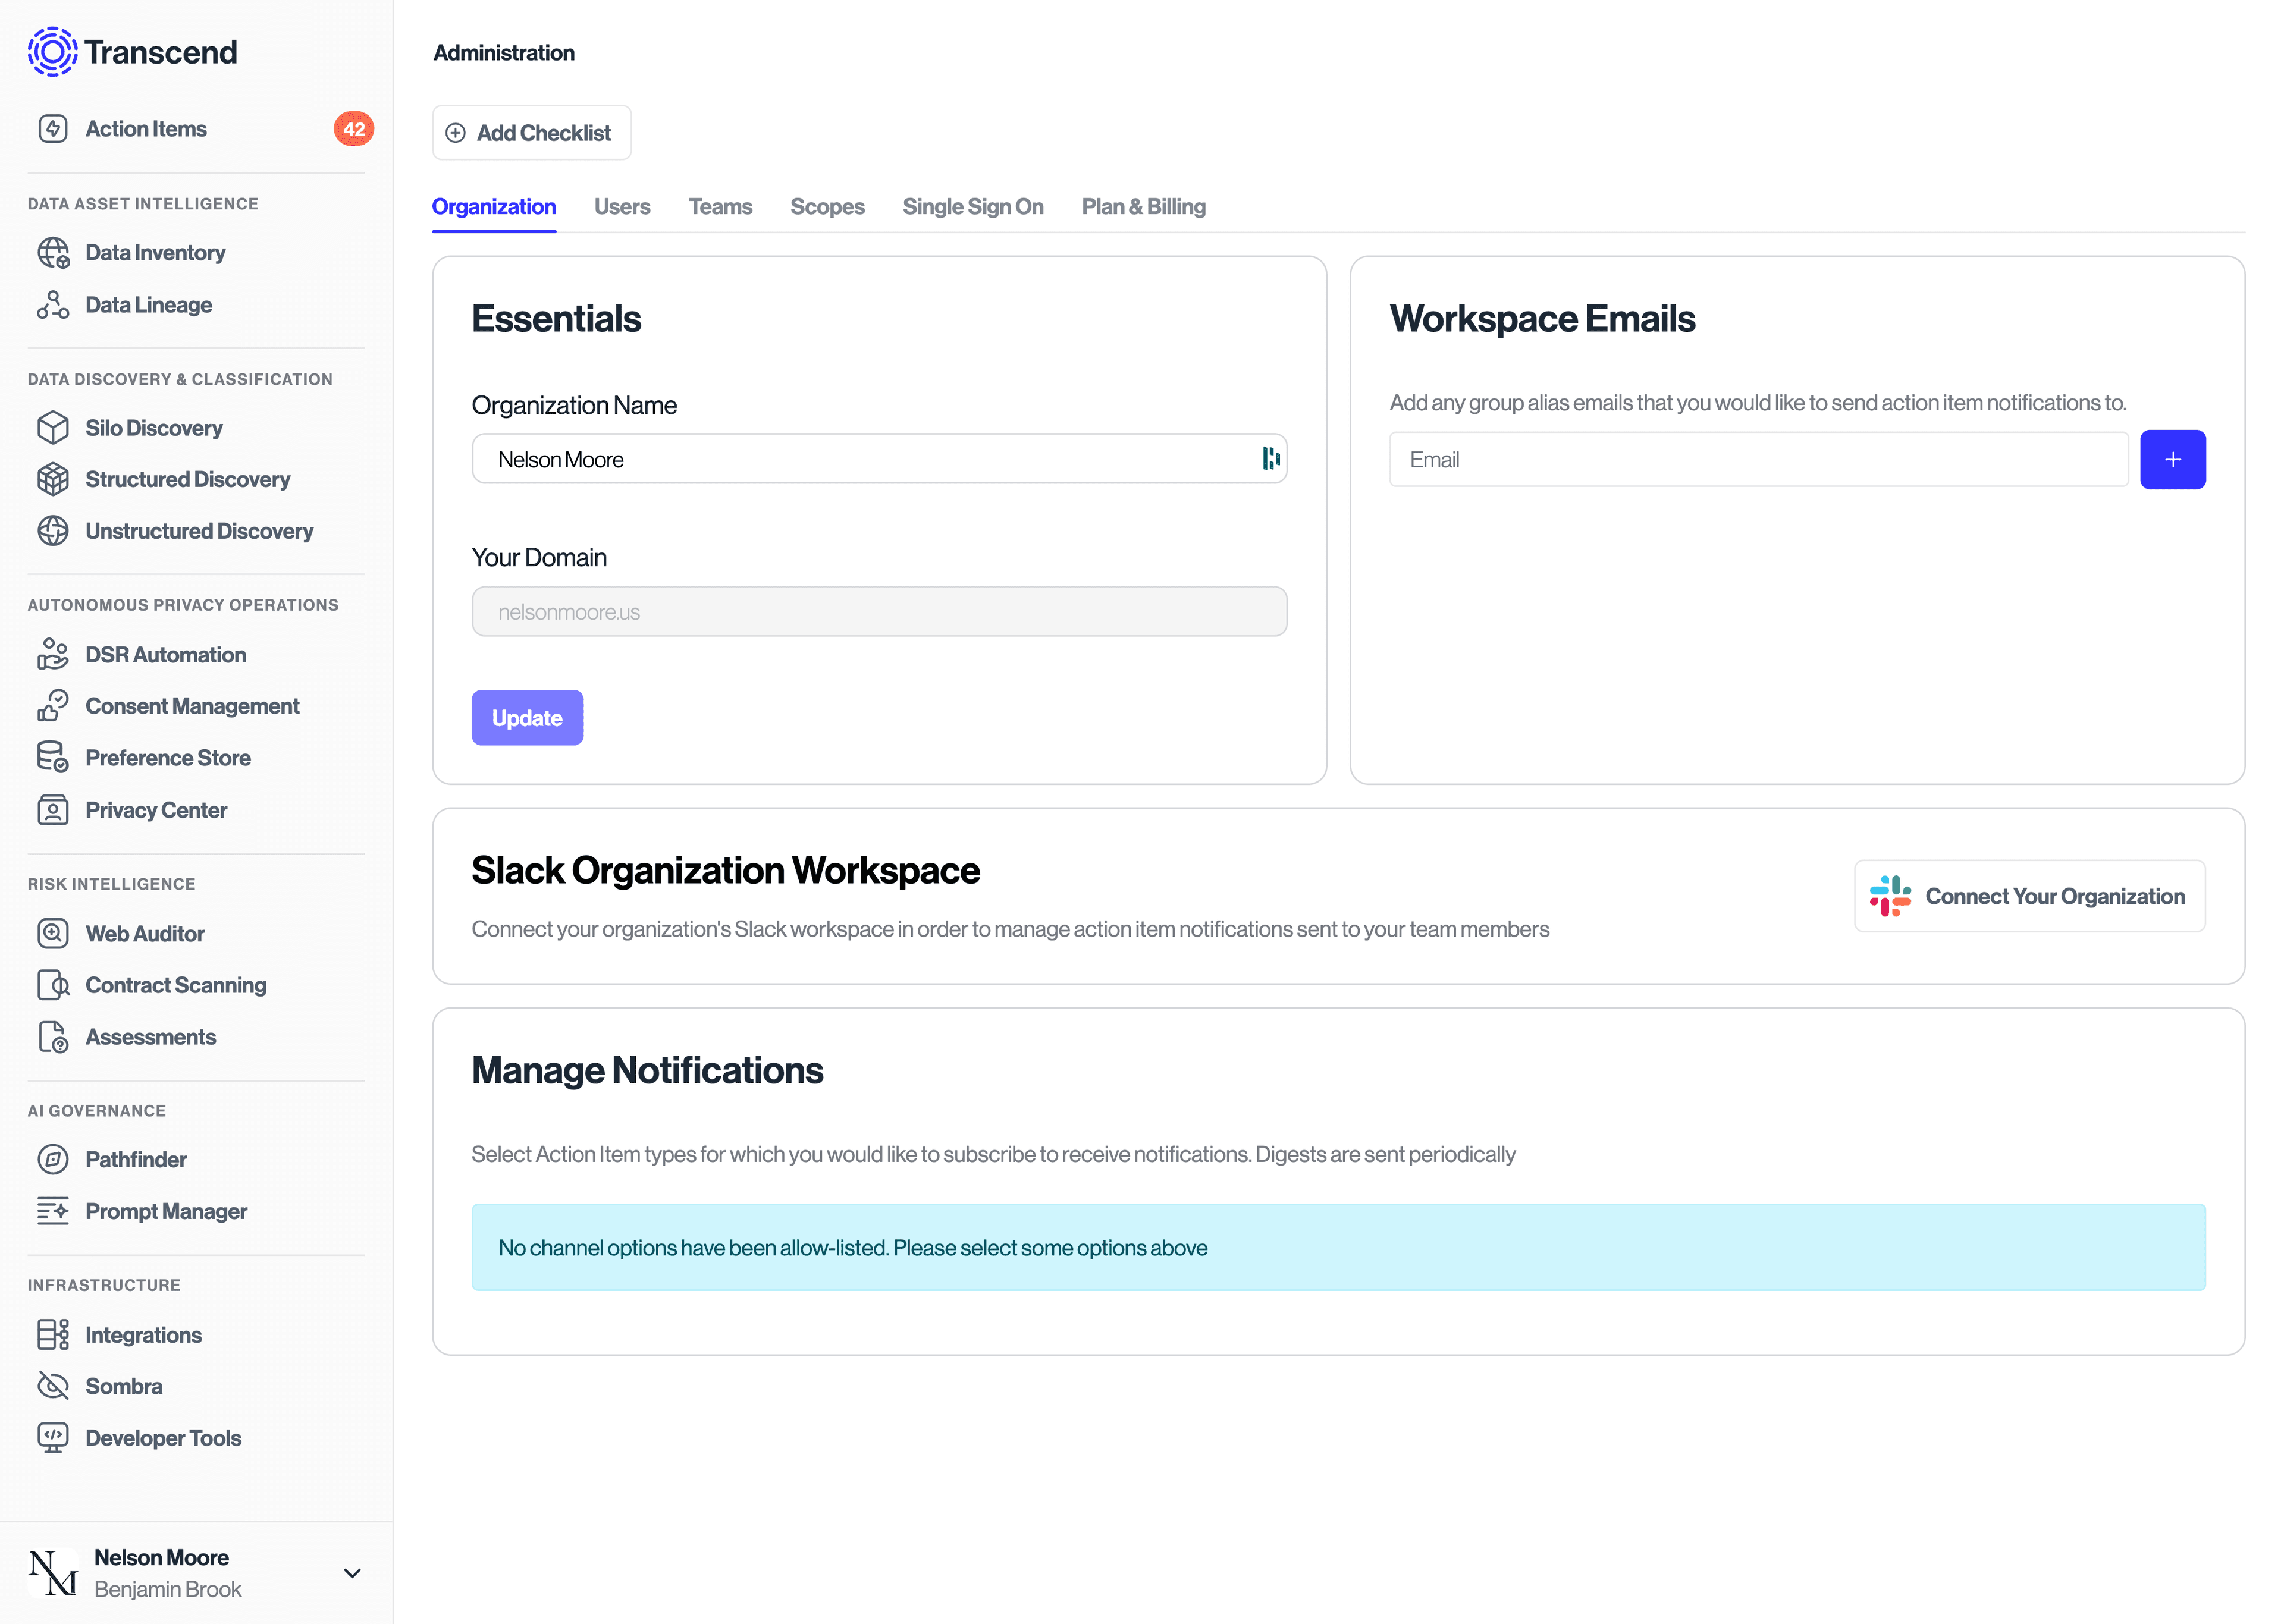
Task: Open Structured Discovery
Action: pos(187,479)
